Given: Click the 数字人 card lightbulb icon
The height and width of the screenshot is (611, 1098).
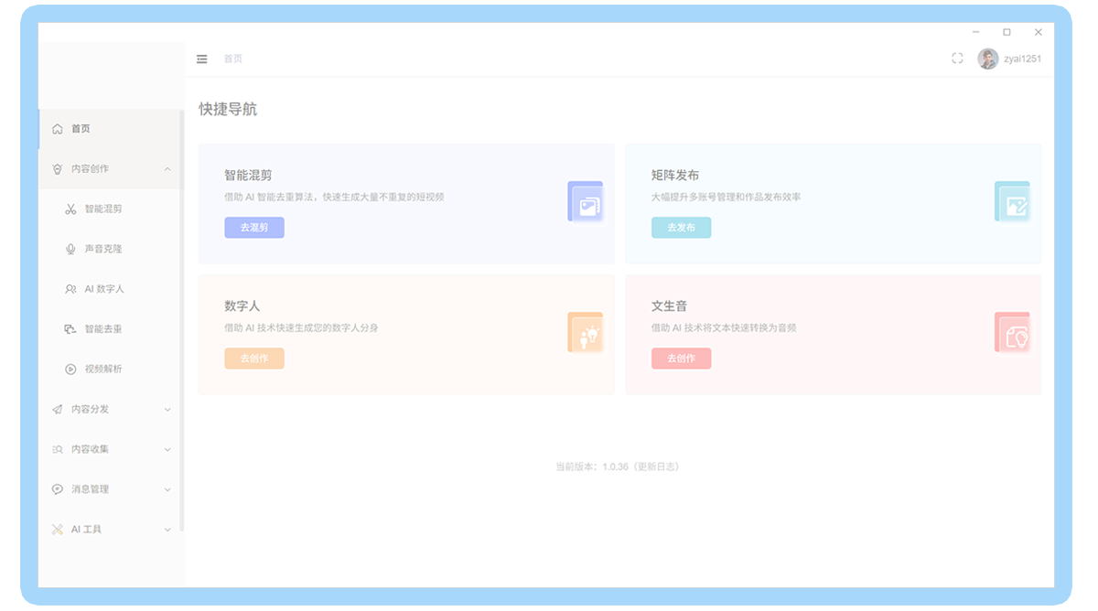Looking at the screenshot, I should (x=586, y=333).
